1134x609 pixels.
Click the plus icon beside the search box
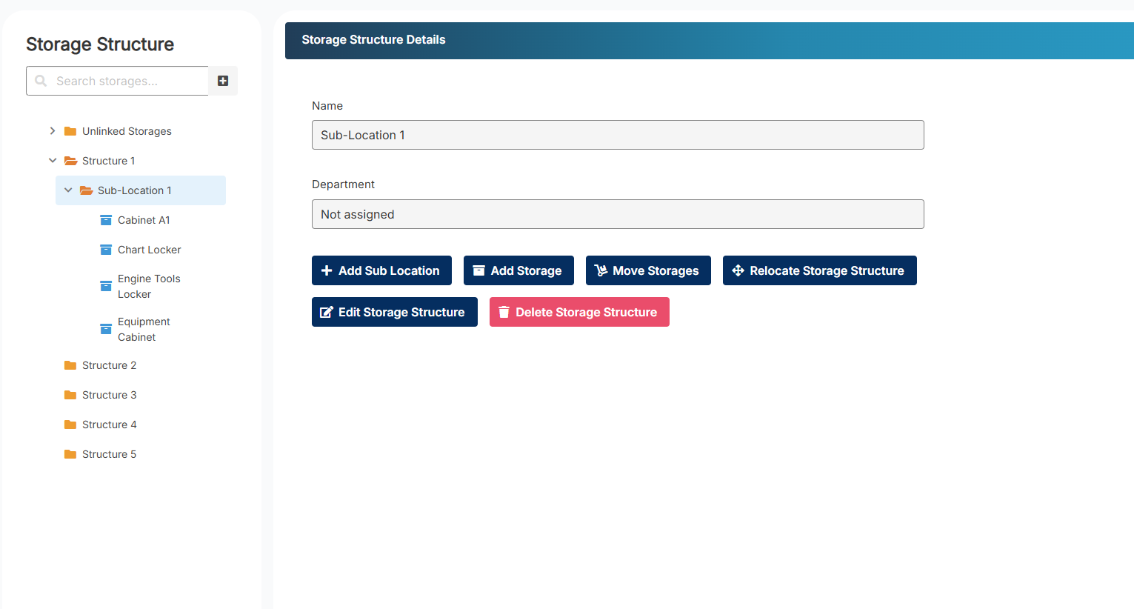[223, 81]
